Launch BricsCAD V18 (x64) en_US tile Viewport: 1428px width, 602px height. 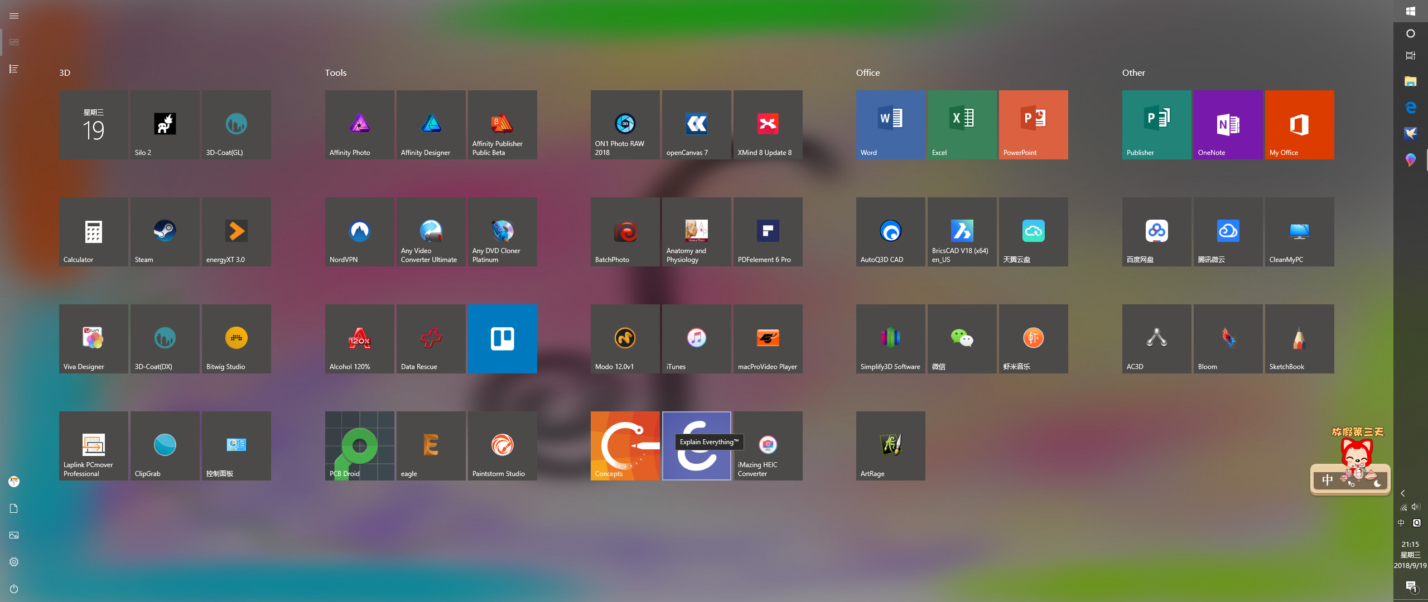coord(962,232)
